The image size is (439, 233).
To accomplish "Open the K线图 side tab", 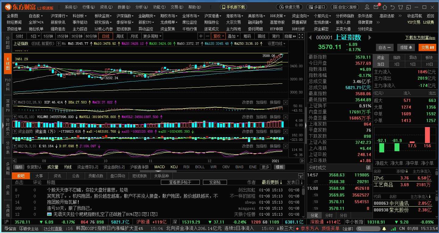I will pyautogui.click(x=8, y=64).
